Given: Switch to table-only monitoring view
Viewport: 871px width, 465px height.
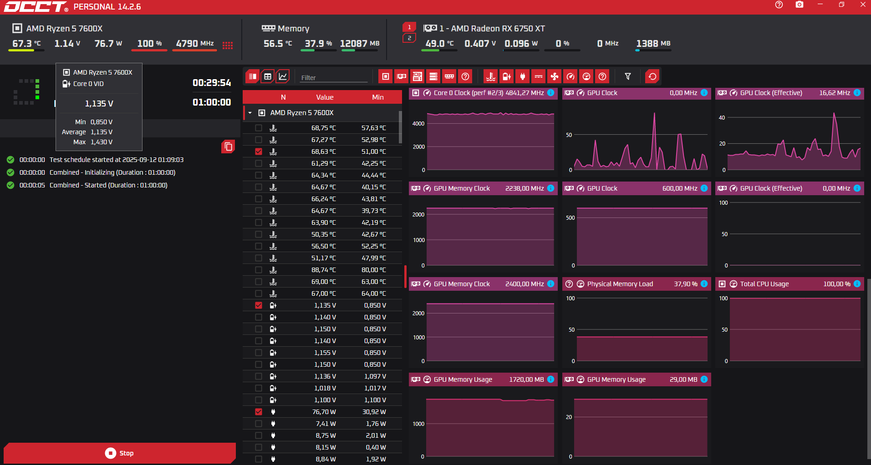Looking at the screenshot, I should click(x=268, y=76).
